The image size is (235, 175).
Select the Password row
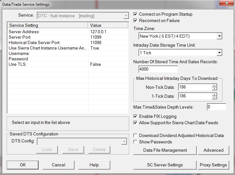click(x=68, y=59)
